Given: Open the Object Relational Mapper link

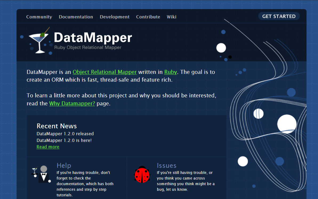Looking at the screenshot, I should [x=104, y=72].
